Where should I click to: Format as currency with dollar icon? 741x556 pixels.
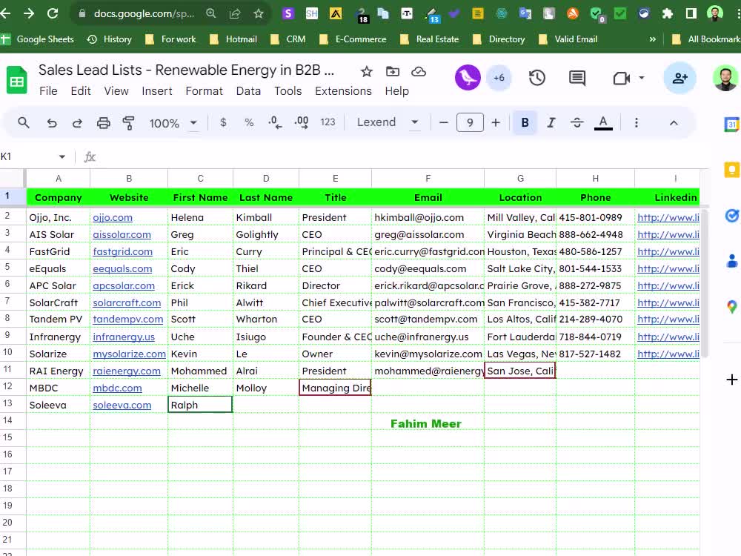point(223,122)
